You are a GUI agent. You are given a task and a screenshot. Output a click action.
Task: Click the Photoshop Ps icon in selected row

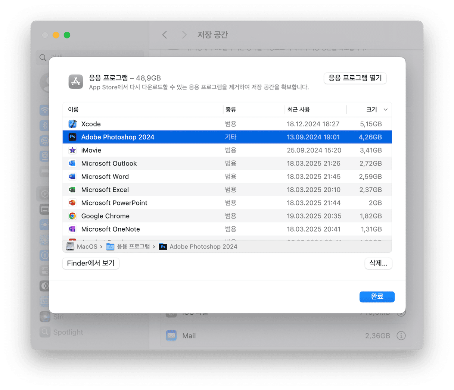[x=72, y=137]
